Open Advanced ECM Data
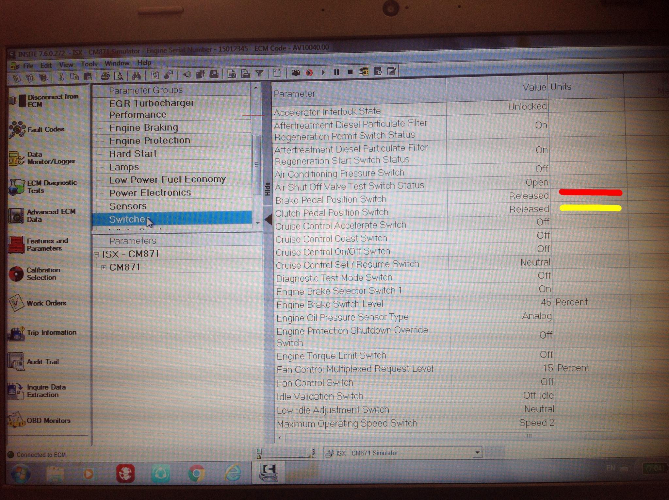 pyautogui.click(x=42, y=215)
